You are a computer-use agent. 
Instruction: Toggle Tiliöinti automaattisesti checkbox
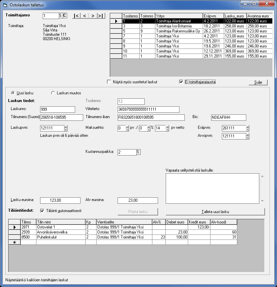click(x=42, y=211)
